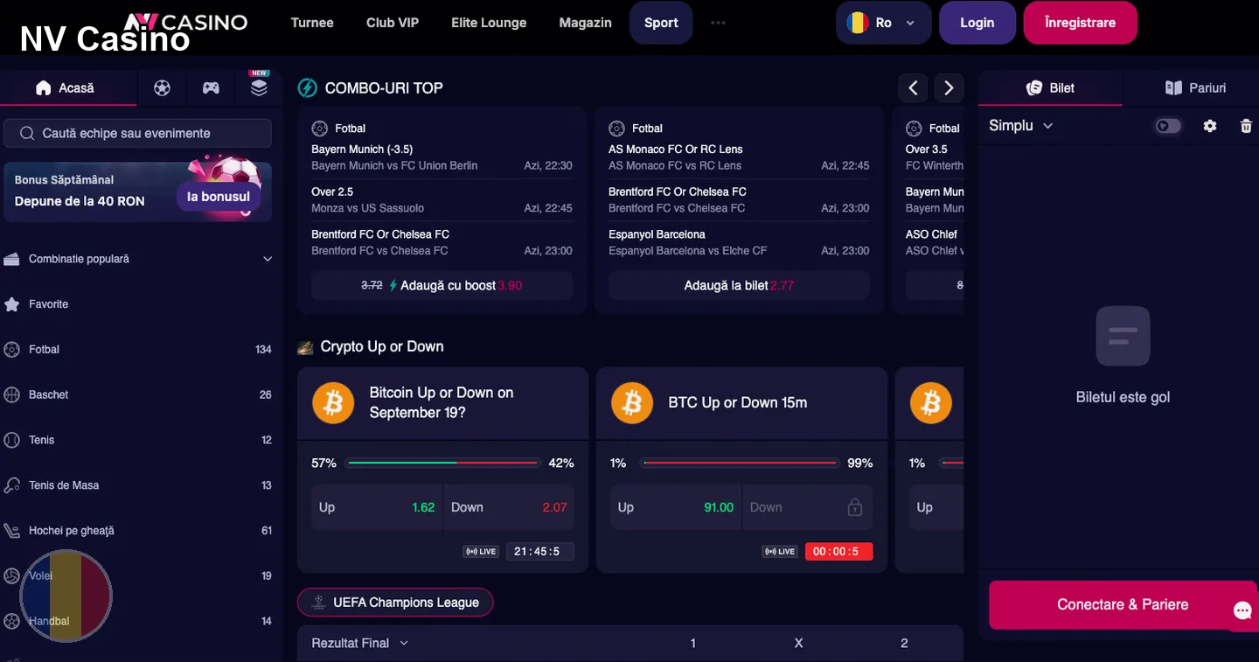Click Adaugă cu boost 3.90 button
Viewport: 1259px width, 662px height.
(442, 285)
